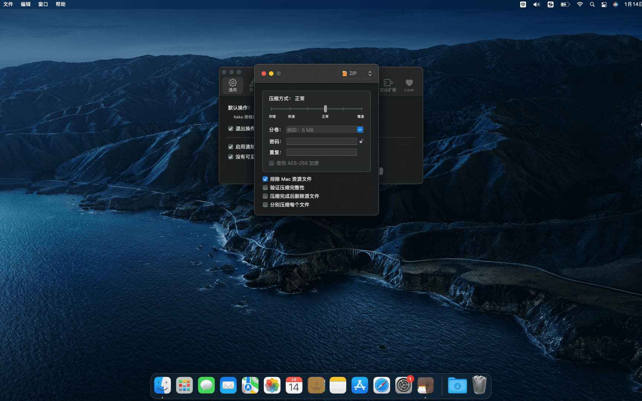Viewport: 642px width, 401px height.
Task: Enable 压缩完成后删除源文件 checkbox
Action: click(265, 196)
